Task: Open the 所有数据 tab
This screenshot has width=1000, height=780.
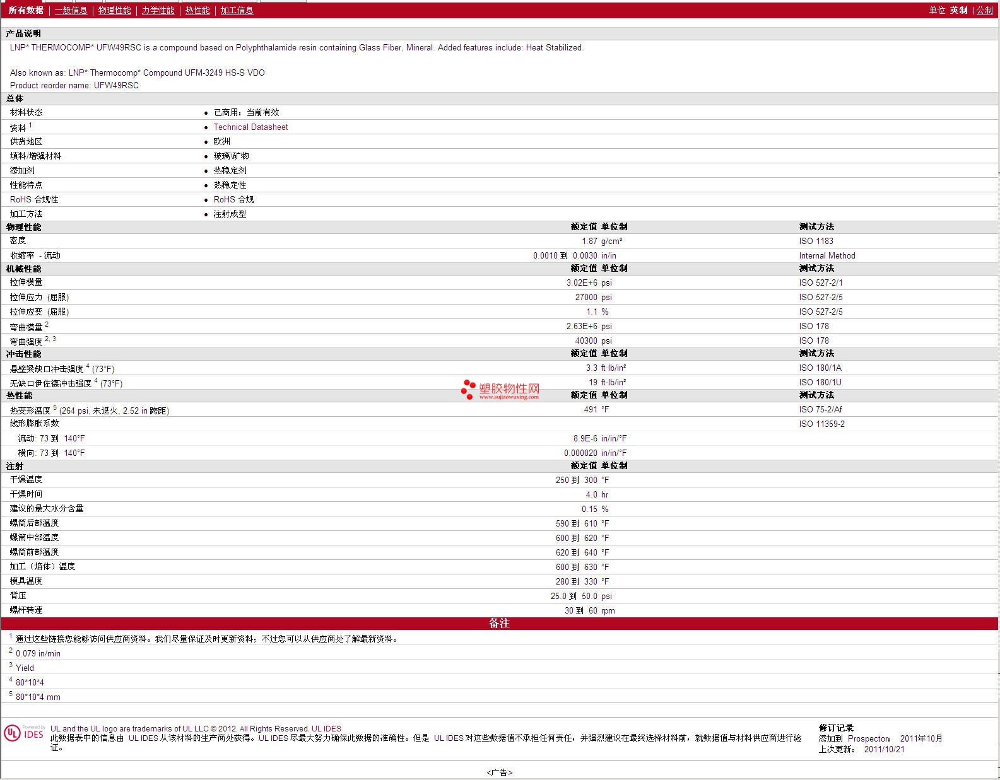Action: (x=26, y=11)
